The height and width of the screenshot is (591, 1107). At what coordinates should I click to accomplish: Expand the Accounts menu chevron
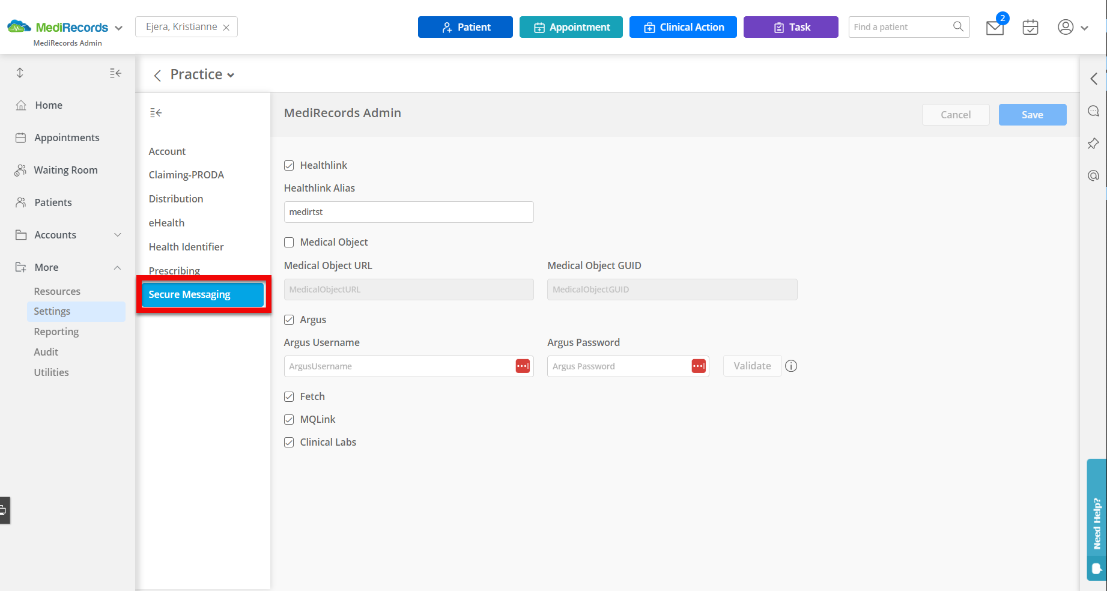click(x=118, y=235)
